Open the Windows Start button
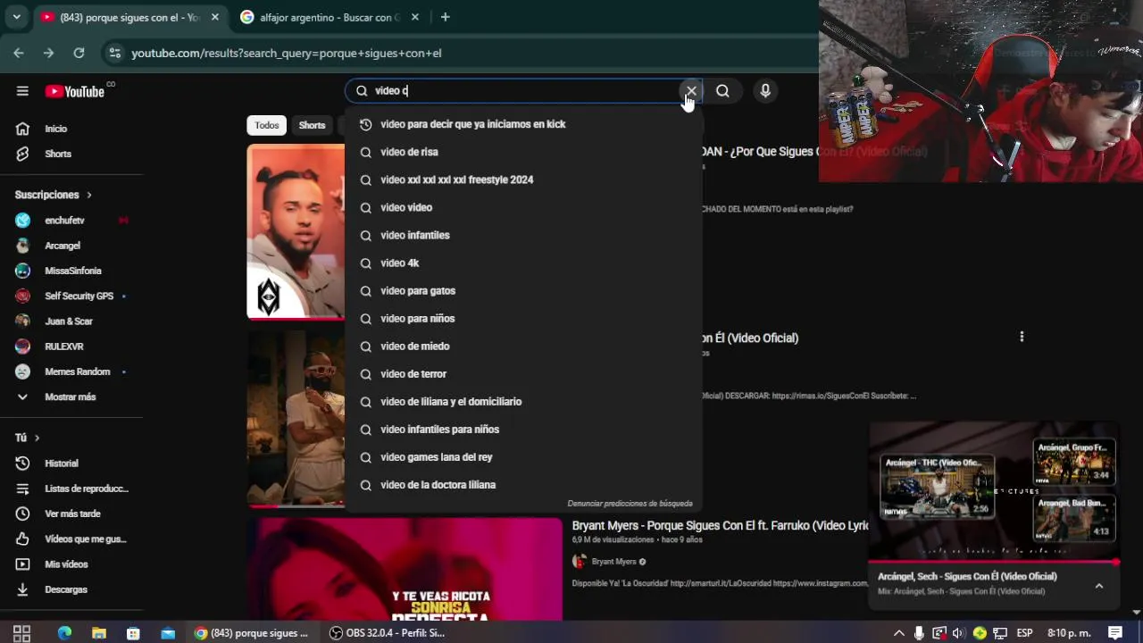 point(21,633)
